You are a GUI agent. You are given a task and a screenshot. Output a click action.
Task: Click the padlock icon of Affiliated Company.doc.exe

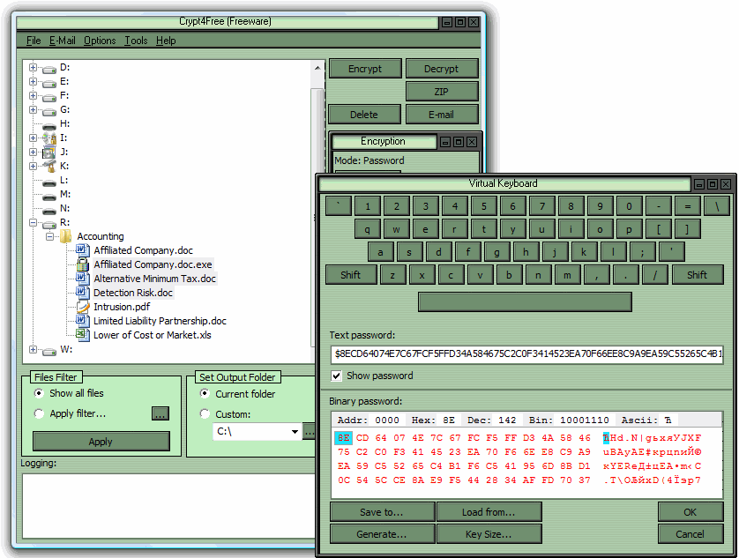click(83, 264)
